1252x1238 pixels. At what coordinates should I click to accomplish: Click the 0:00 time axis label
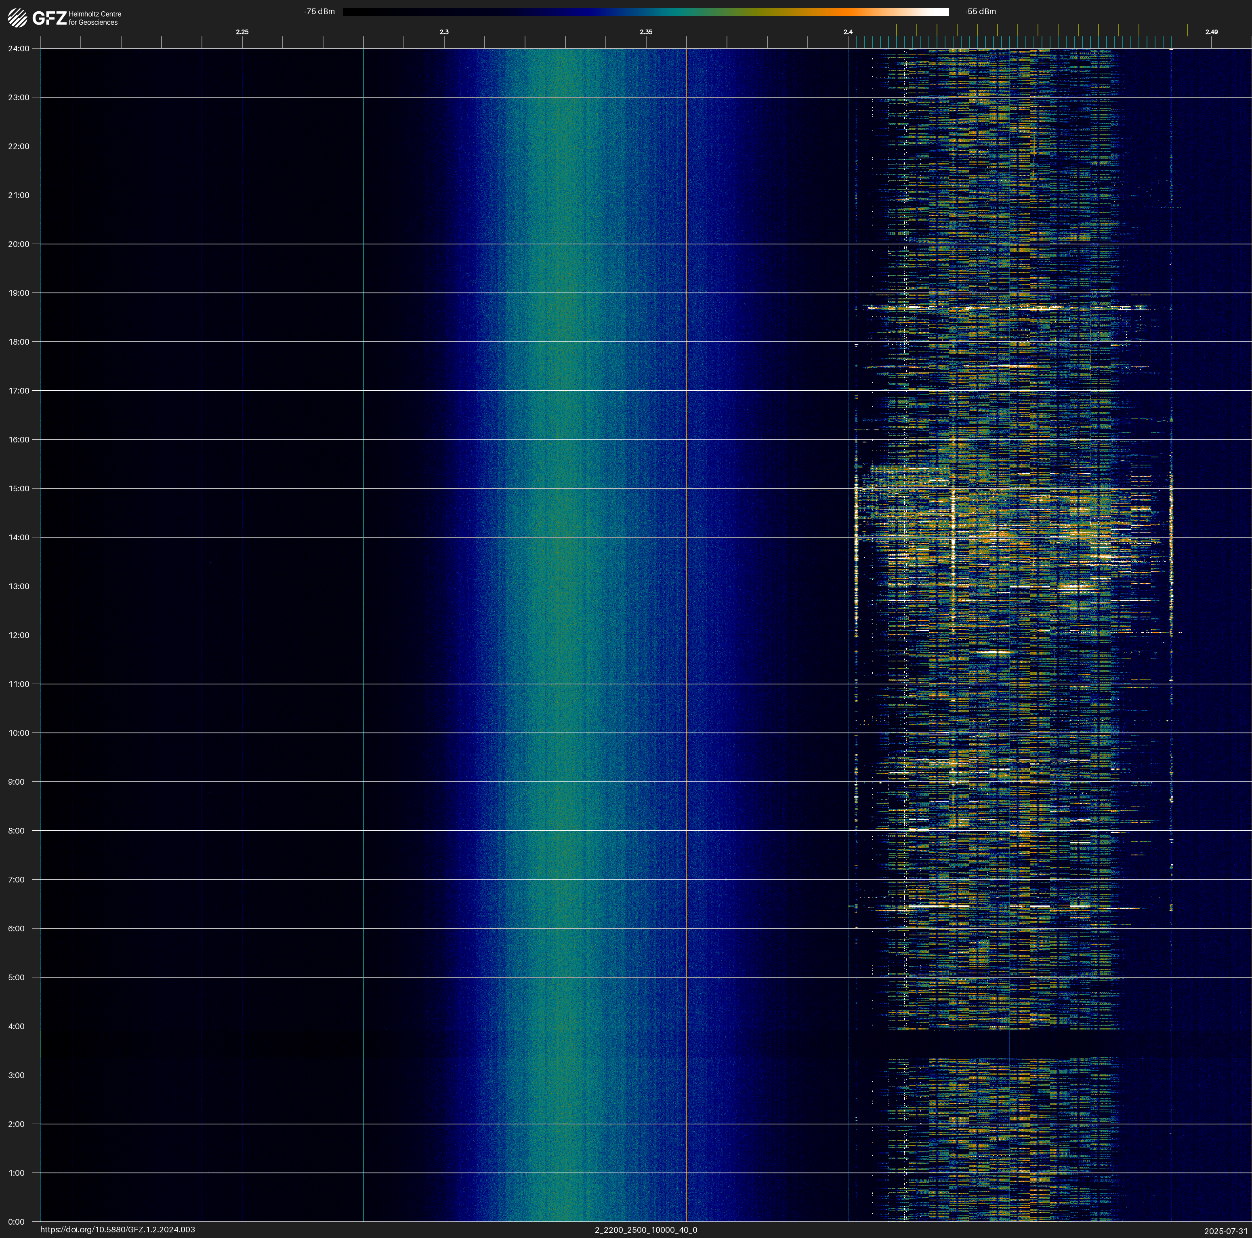tap(16, 1222)
